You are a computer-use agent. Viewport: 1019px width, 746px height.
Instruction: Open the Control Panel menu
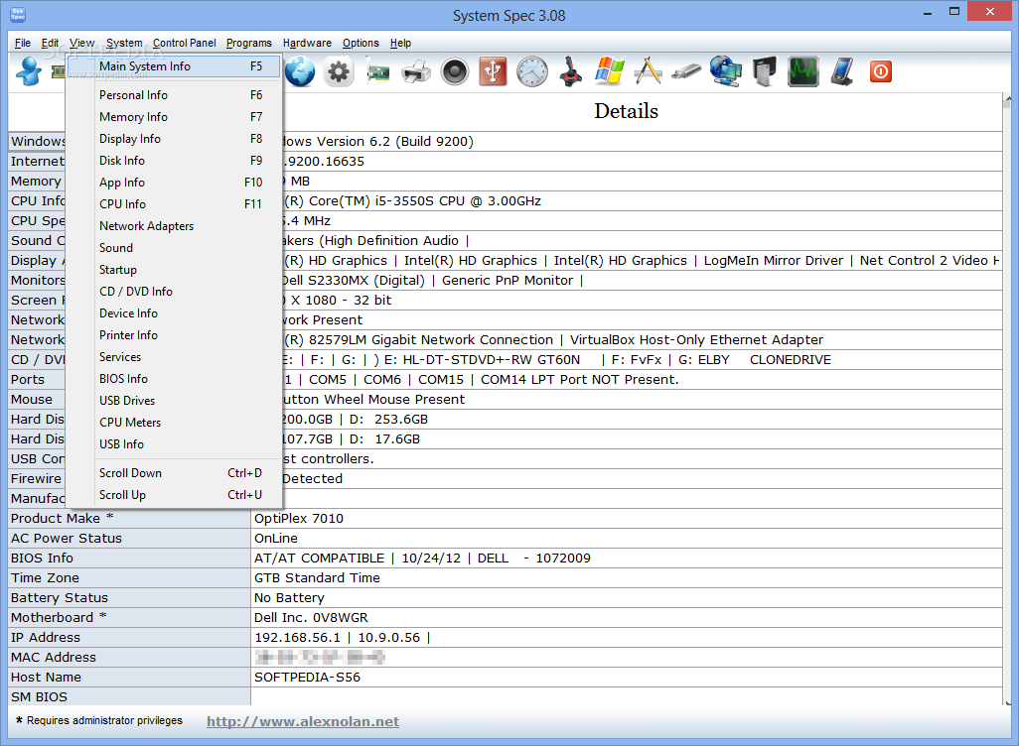[x=185, y=43]
